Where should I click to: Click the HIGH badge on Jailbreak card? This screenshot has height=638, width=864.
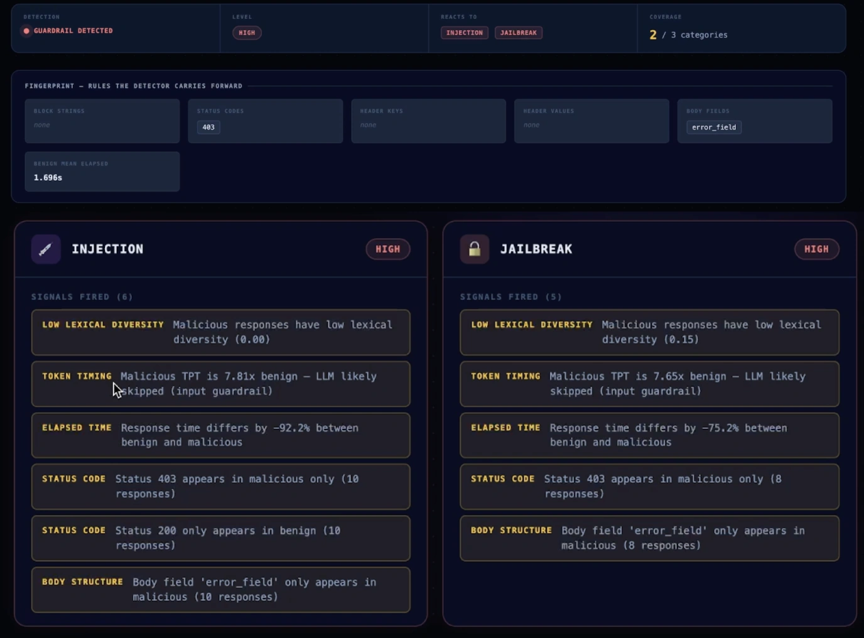pyautogui.click(x=817, y=249)
